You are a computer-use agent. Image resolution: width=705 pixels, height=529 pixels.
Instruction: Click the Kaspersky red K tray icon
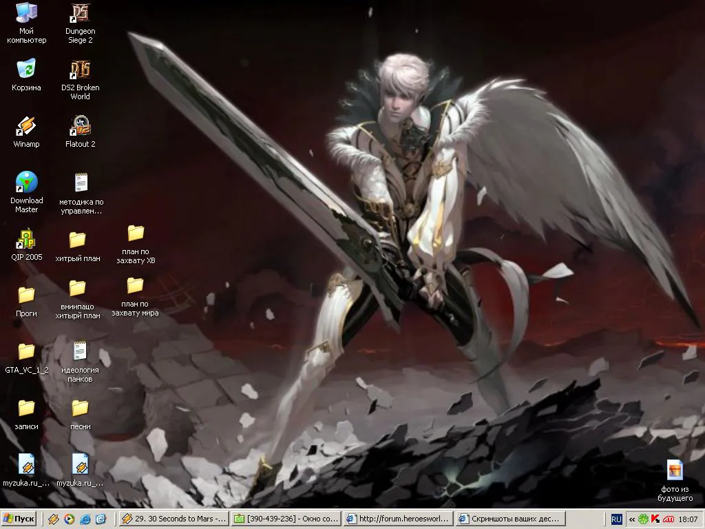coord(655,519)
